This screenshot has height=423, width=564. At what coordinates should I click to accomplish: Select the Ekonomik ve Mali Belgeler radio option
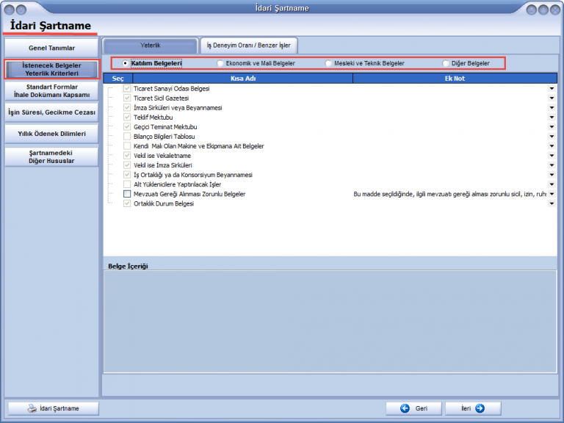coord(220,64)
